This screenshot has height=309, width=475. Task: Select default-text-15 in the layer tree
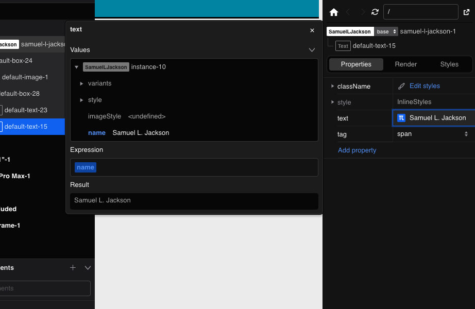pyautogui.click(x=32, y=127)
